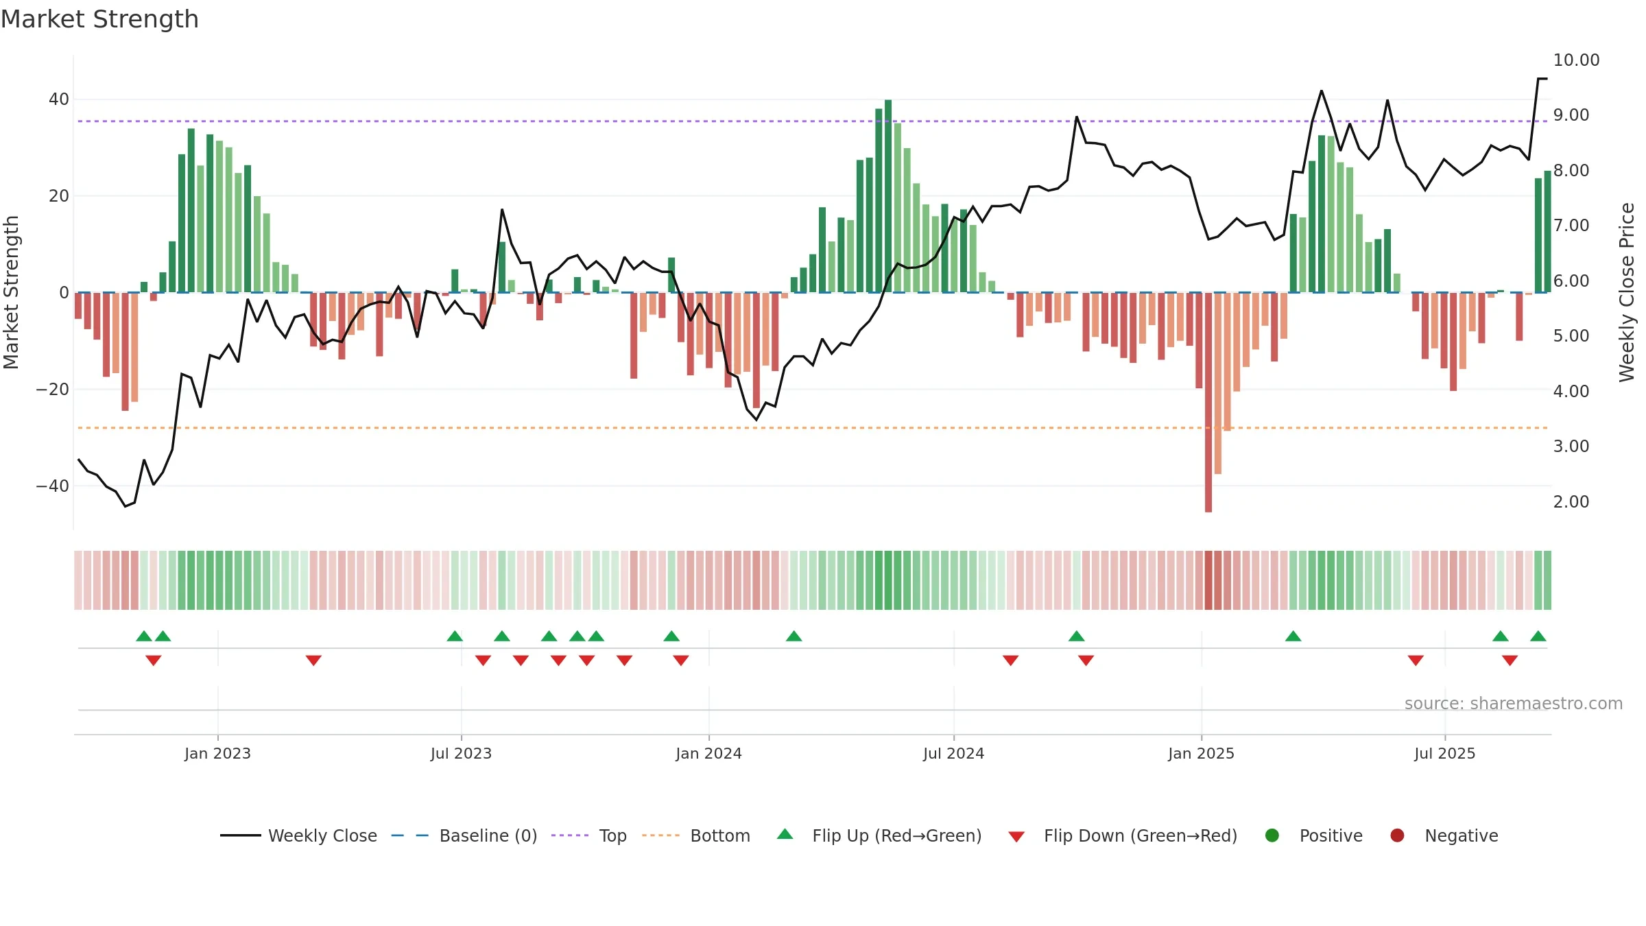Toggle the Weekly Close legend label
The image size is (1646, 926).
(x=322, y=836)
